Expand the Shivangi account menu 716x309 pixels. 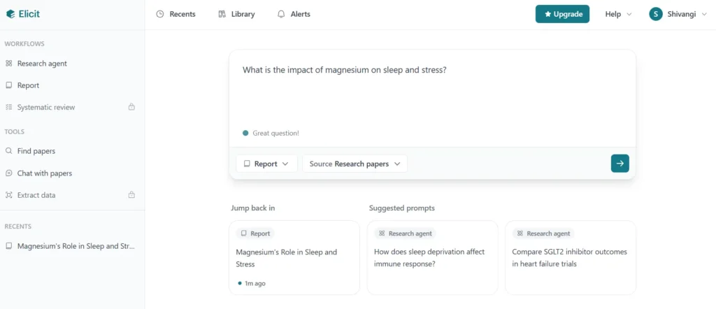pyautogui.click(x=678, y=14)
